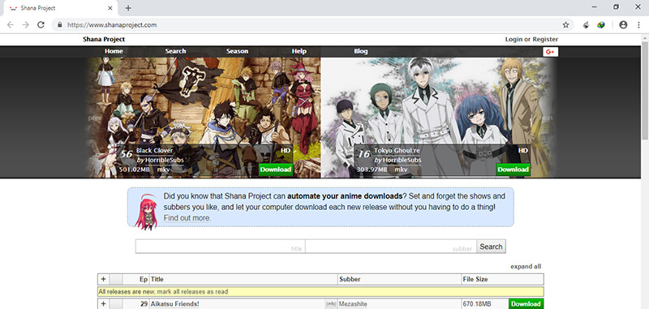The image size is (649, 309).
Task: Click the Search button next to subber field
Action: point(492,247)
